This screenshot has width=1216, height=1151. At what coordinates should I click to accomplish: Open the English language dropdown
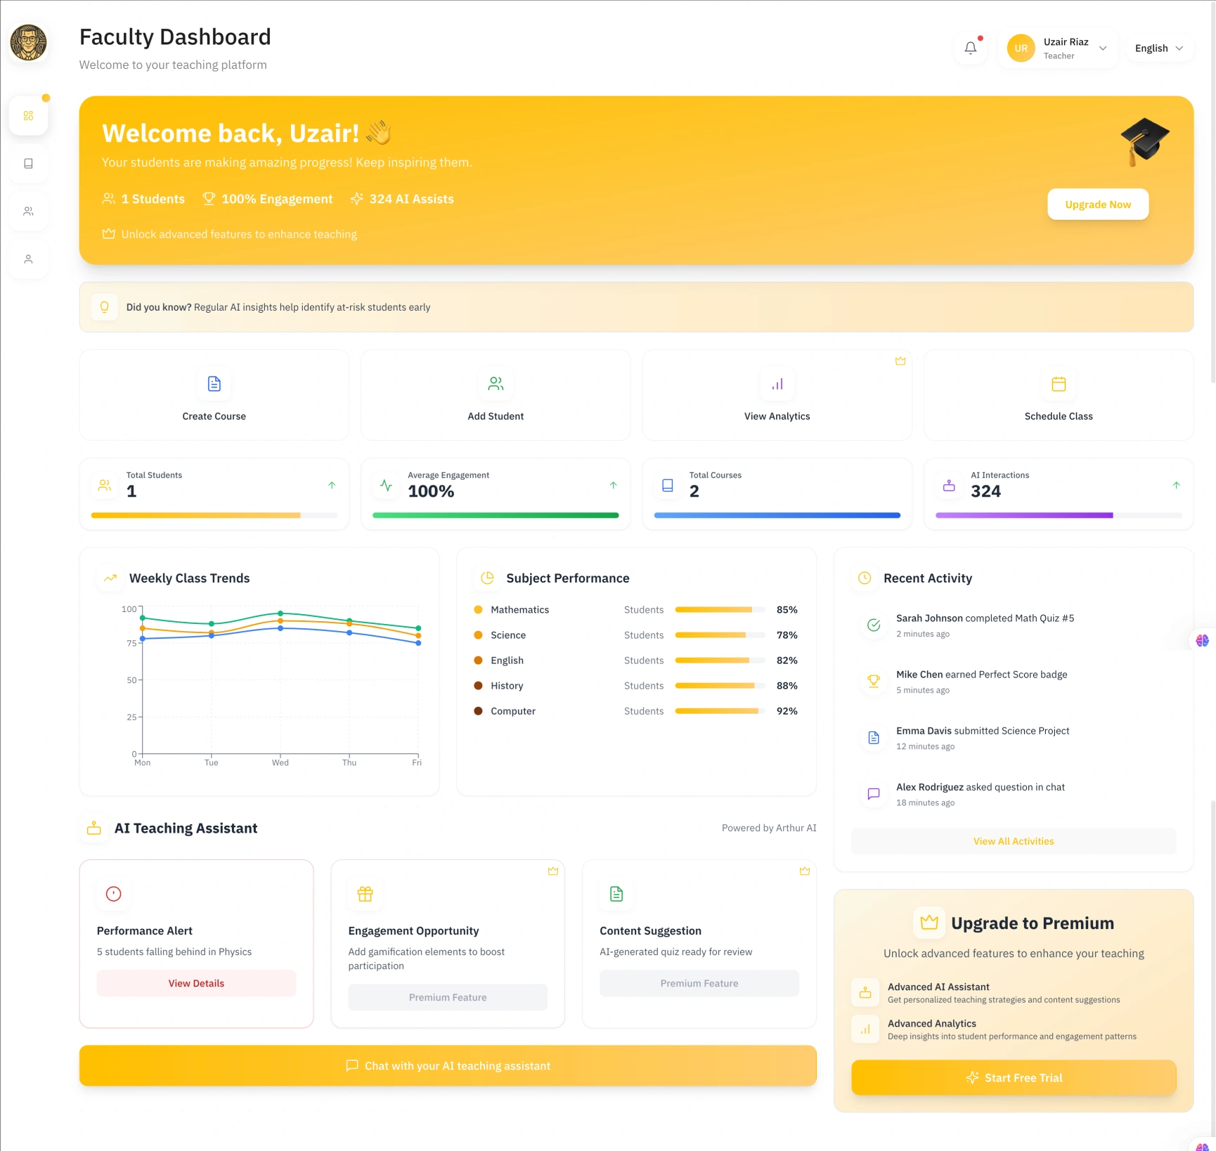[x=1159, y=48]
